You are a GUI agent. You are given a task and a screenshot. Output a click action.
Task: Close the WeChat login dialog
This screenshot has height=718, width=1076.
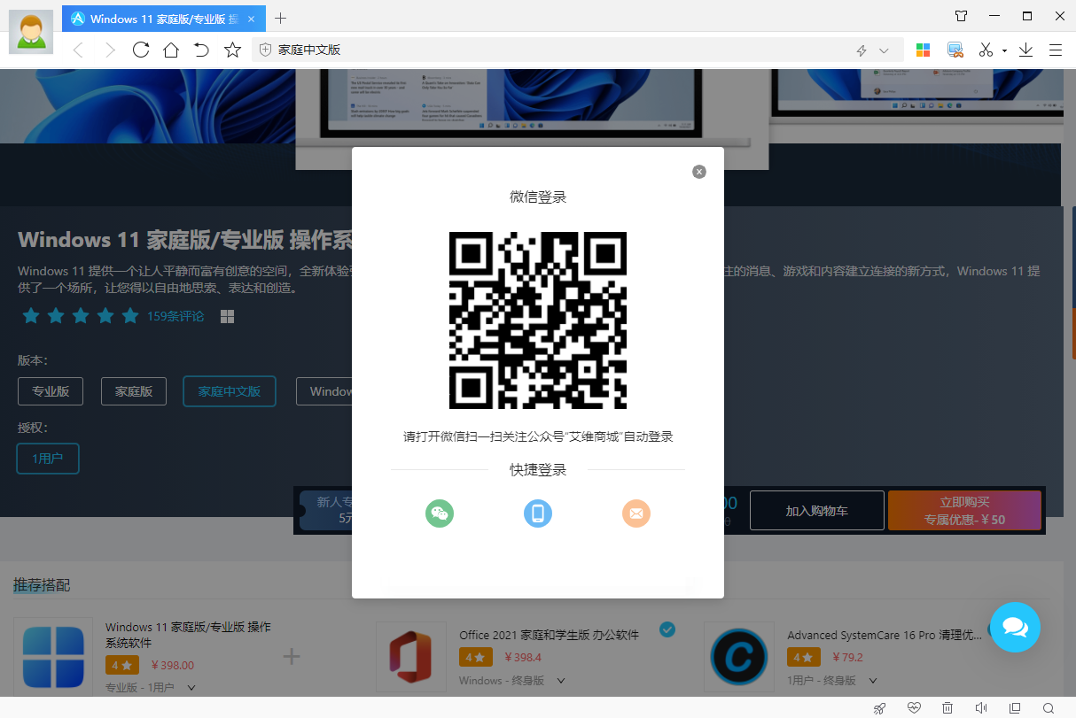coord(699,172)
